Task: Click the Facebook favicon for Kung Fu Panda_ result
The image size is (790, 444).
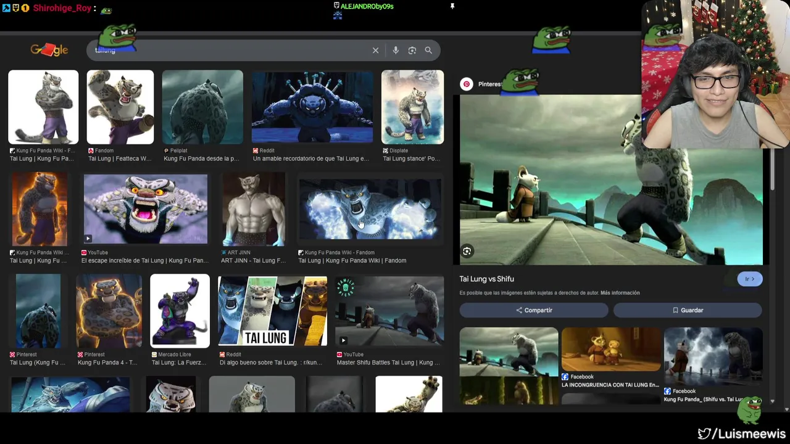Action: pyautogui.click(x=667, y=391)
